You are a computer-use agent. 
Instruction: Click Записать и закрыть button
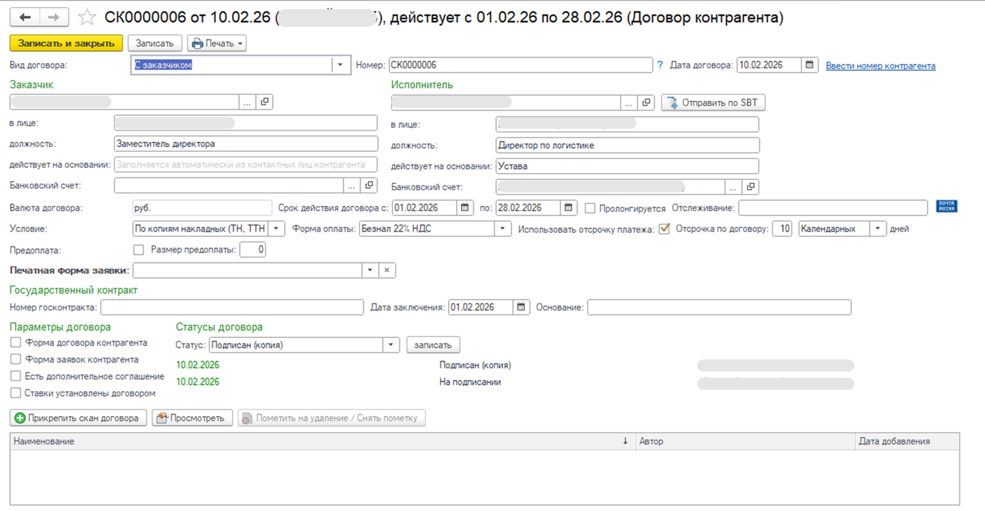click(66, 43)
